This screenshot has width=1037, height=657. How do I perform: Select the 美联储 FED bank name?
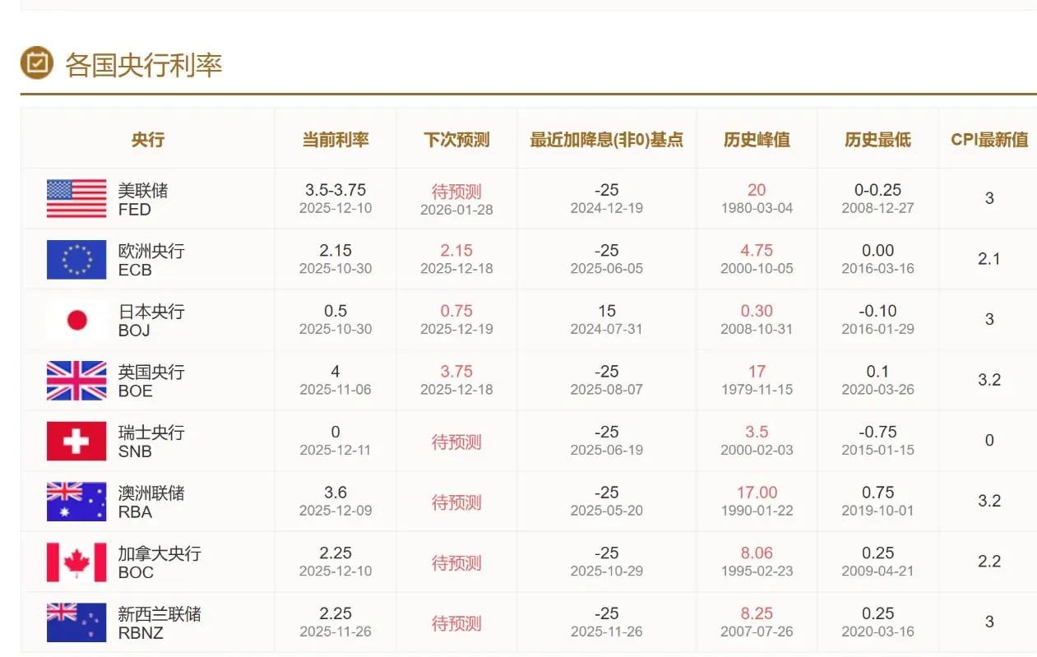pyautogui.click(x=143, y=199)
